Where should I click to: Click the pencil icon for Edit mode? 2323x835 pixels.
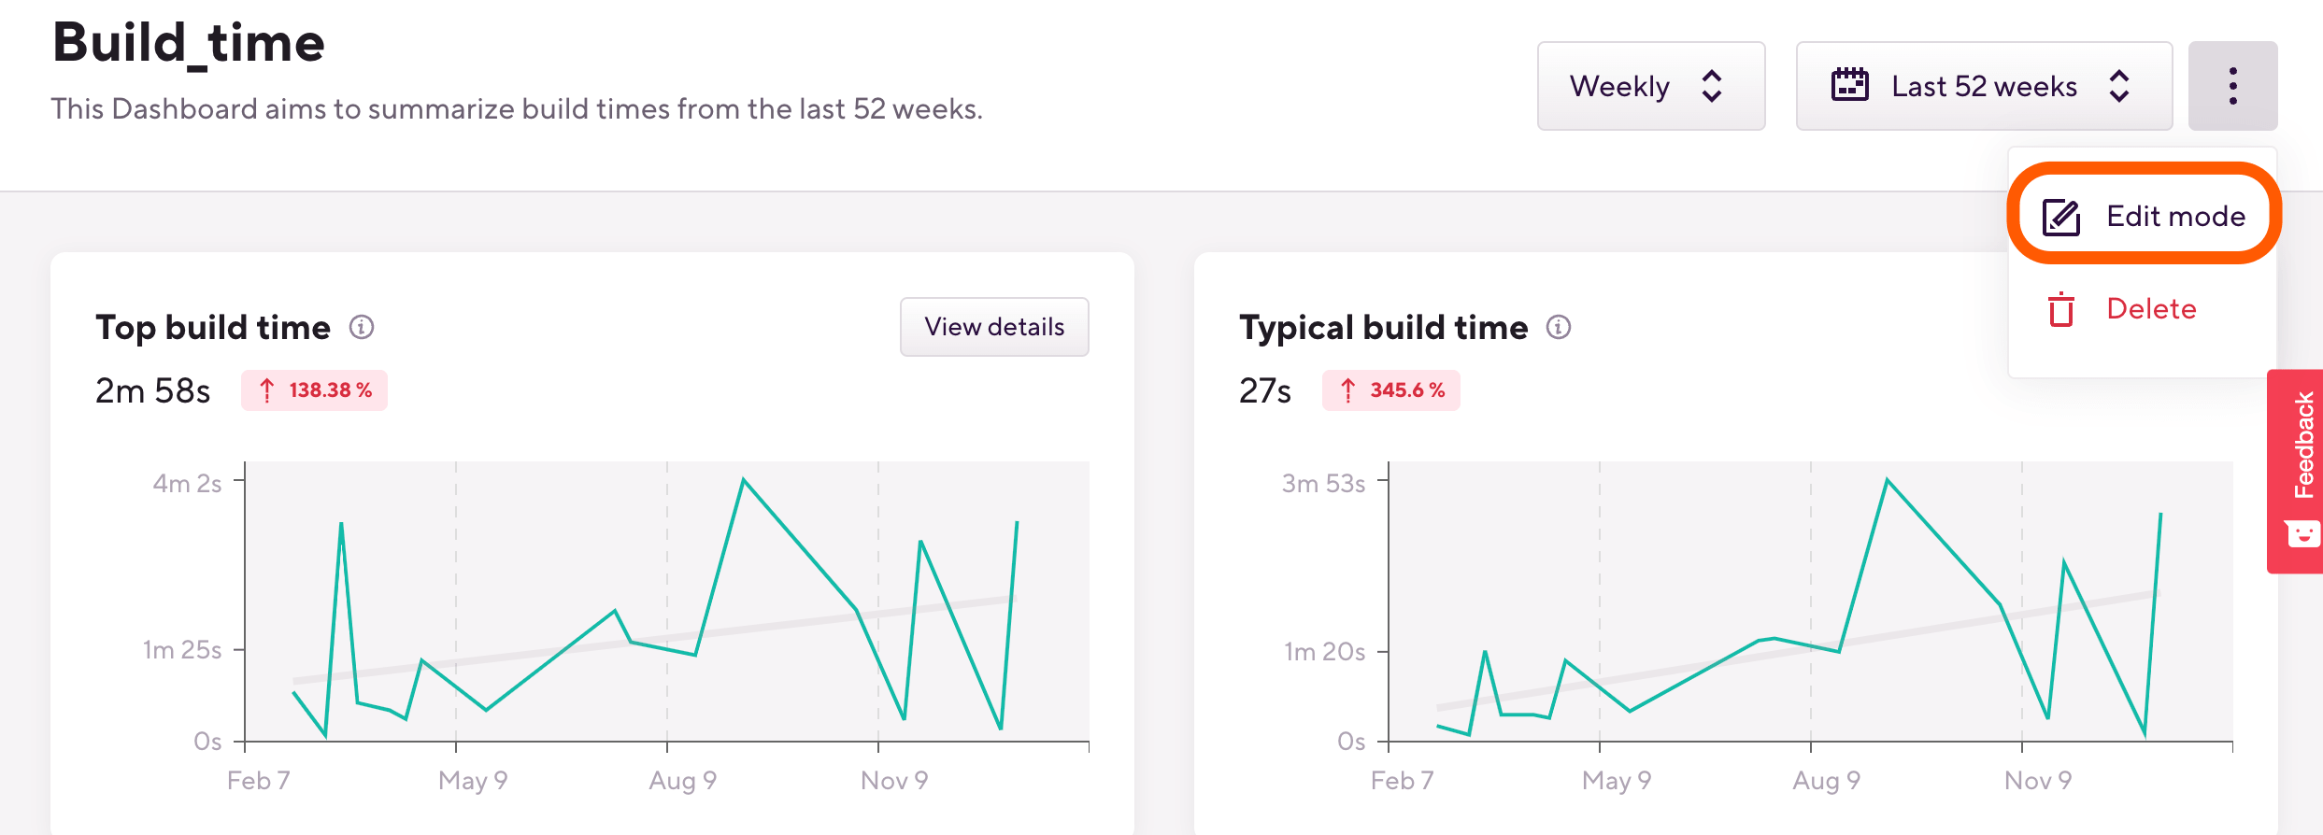[2060, 217]
